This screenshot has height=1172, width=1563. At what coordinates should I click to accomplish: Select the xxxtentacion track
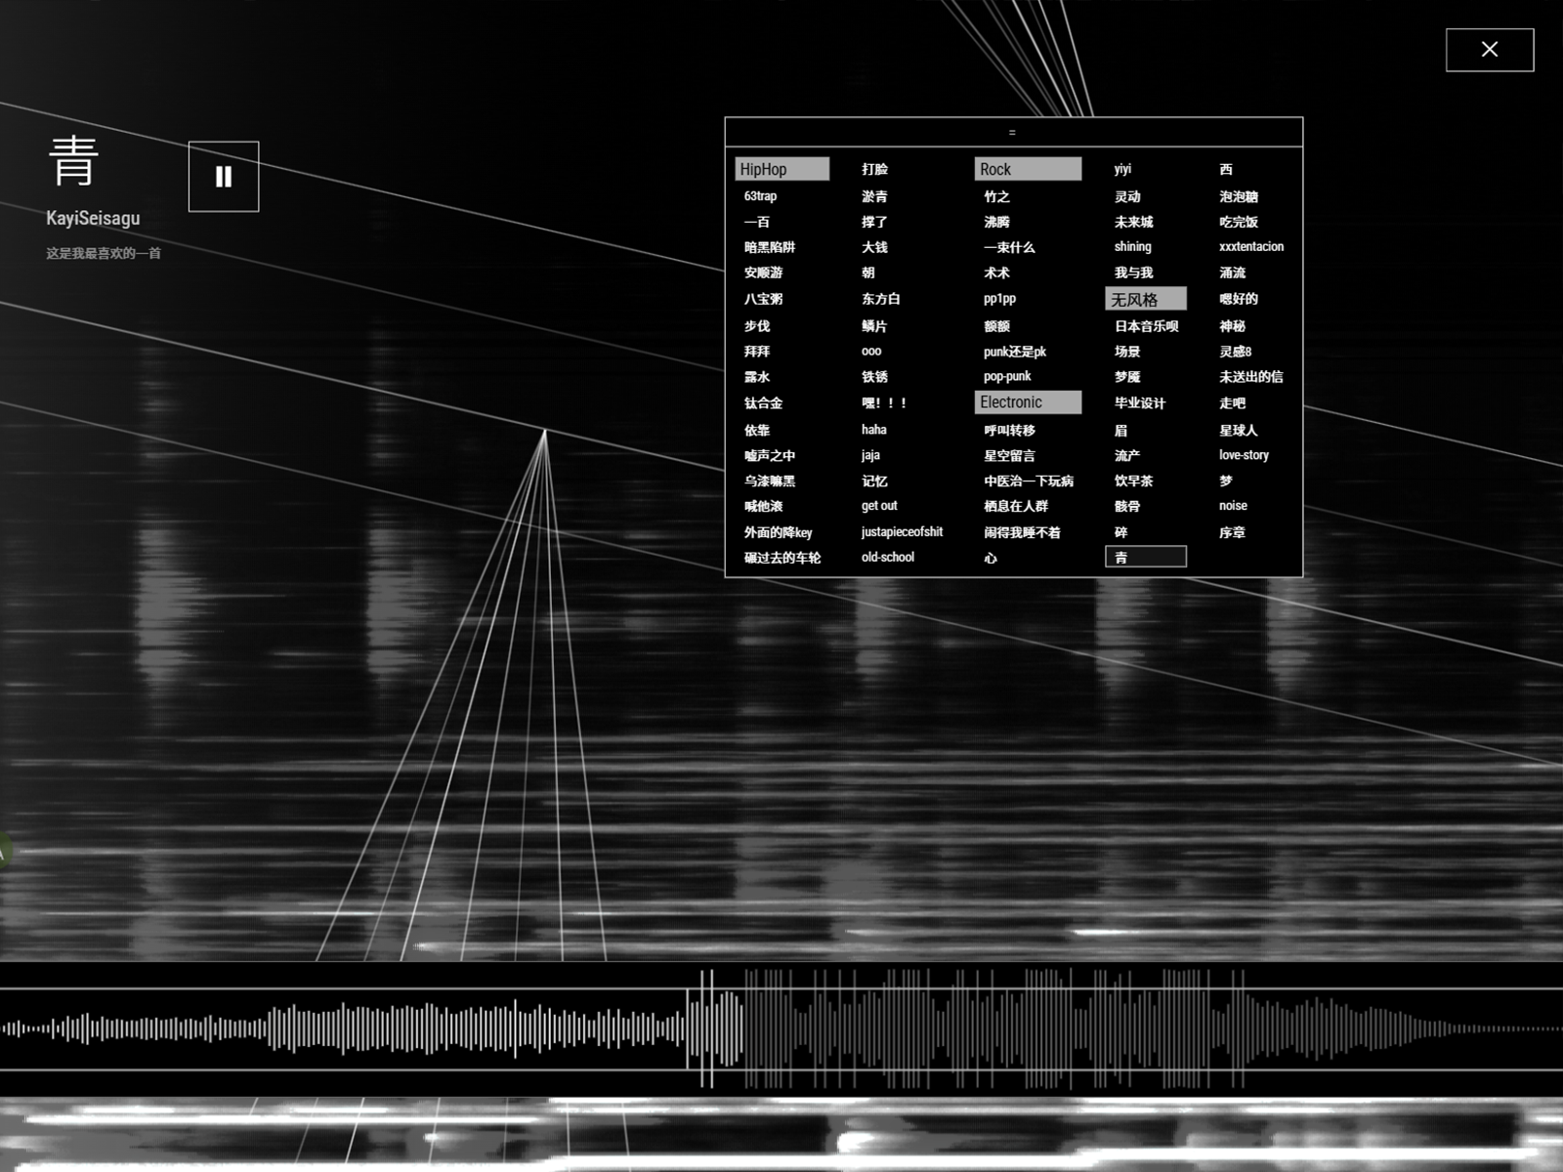point(1251,247)
